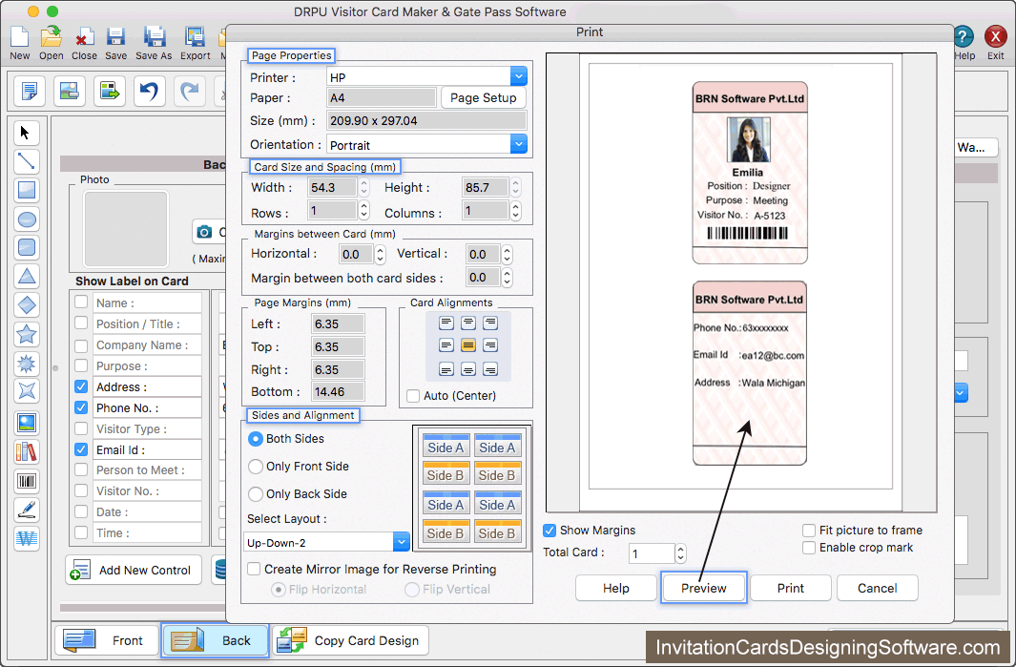The image size is (1016, 667).
Task: Click the Undo arrow icon
Action: pos(149,90)
